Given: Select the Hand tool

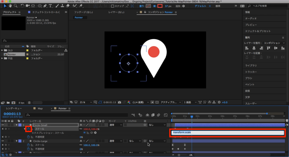Looking at the screenshot, I should coord(11,6).
